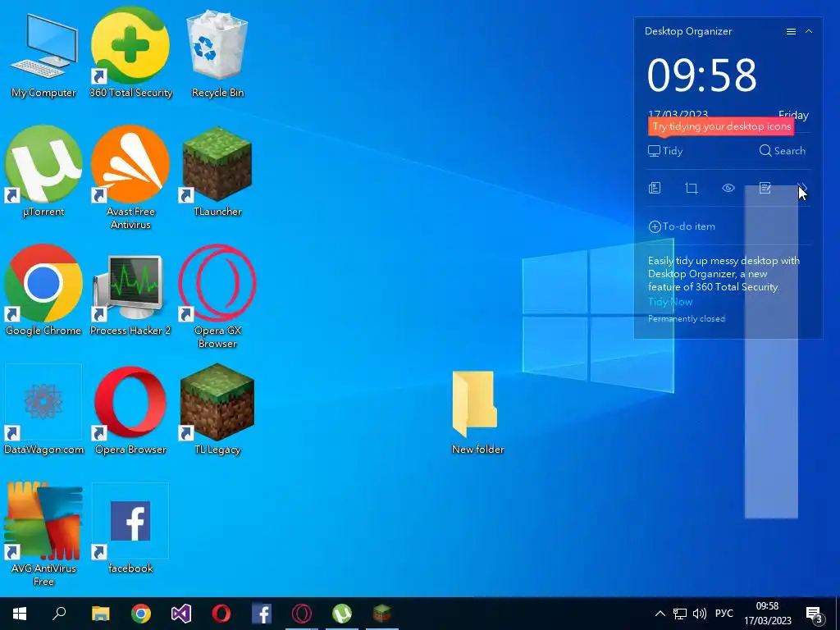Select the New folder icon
The width and height of the screenshot is (840, 630).
tap(478, 413)
